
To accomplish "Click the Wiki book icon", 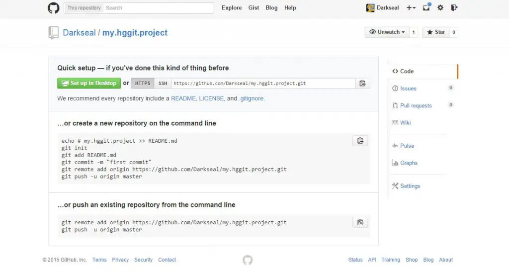I will (x=395, y=122).
